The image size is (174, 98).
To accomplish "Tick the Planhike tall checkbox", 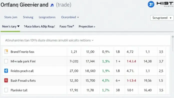I will click(x=6, y=90).
